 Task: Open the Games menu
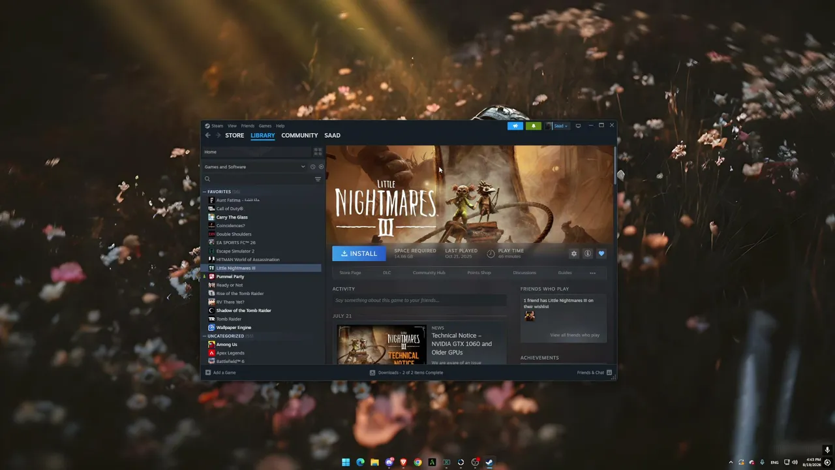point(265,126)
